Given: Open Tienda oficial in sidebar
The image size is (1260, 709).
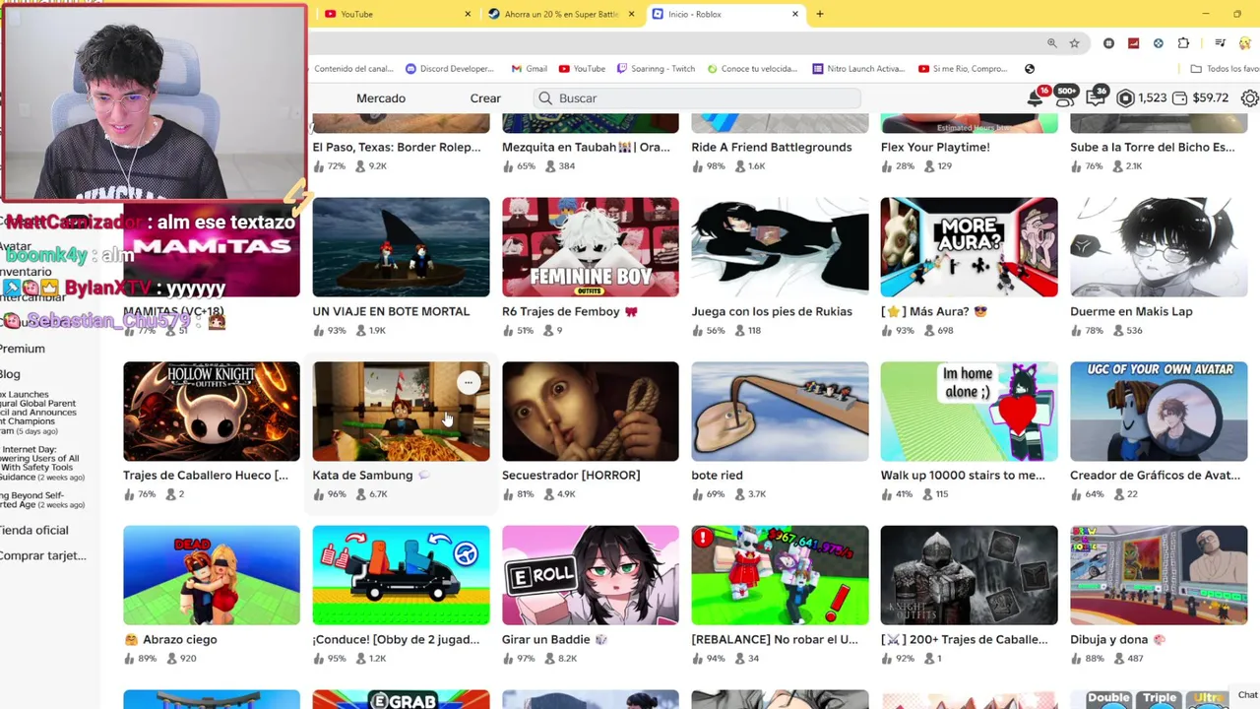Looking at the screenshot, I should (x=34, y=530).
